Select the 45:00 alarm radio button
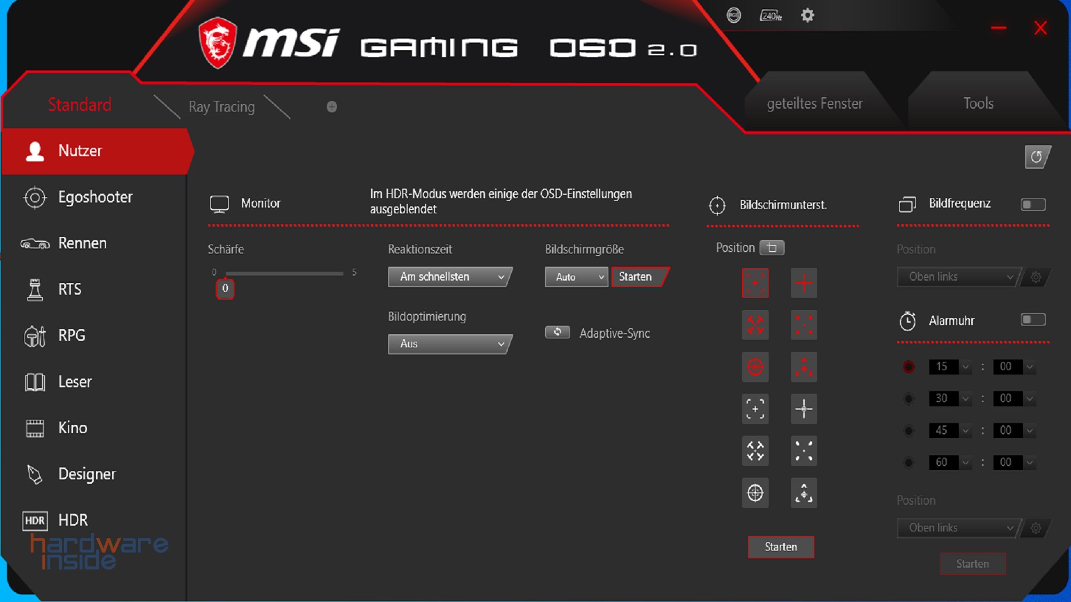This screenshot has height=602, width=1071. click(909, 430)
